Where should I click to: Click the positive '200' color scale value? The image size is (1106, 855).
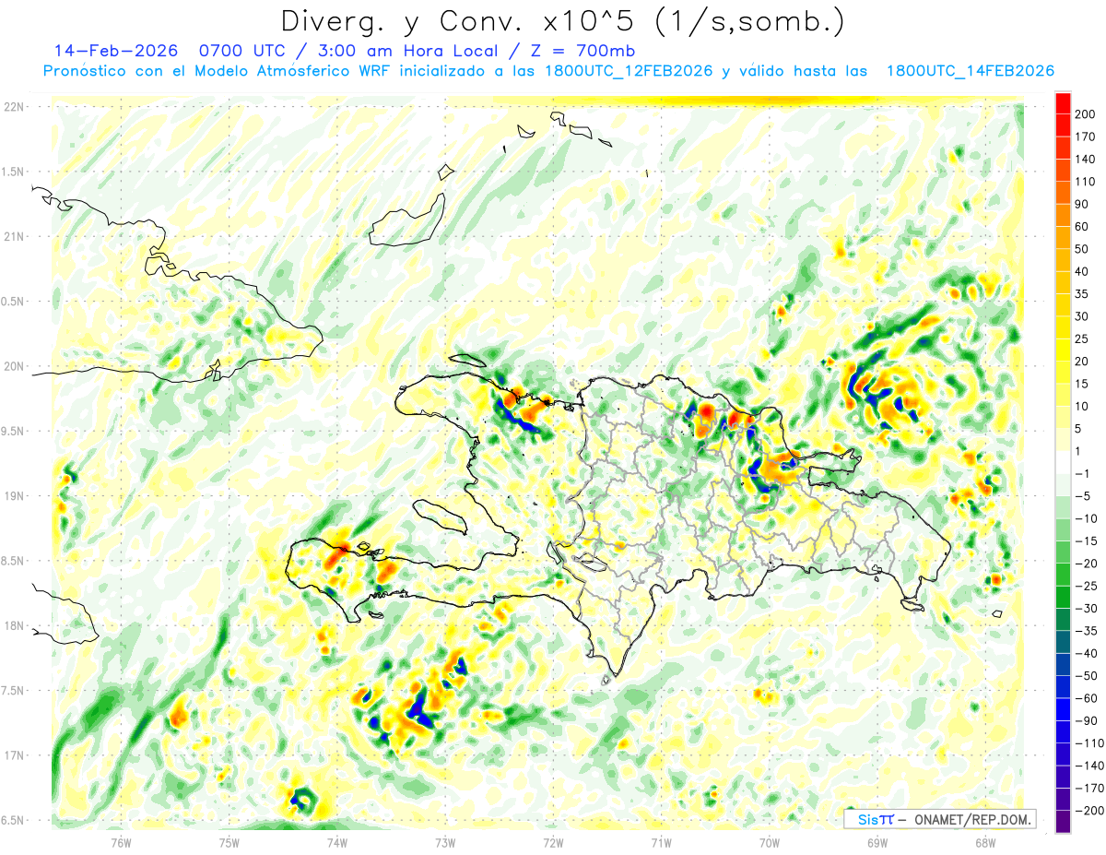click(x=1087, y=114)
